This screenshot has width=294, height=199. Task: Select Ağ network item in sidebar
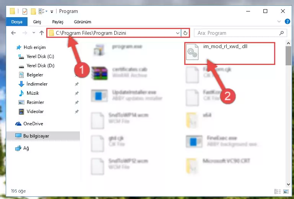tap(26, 148)
